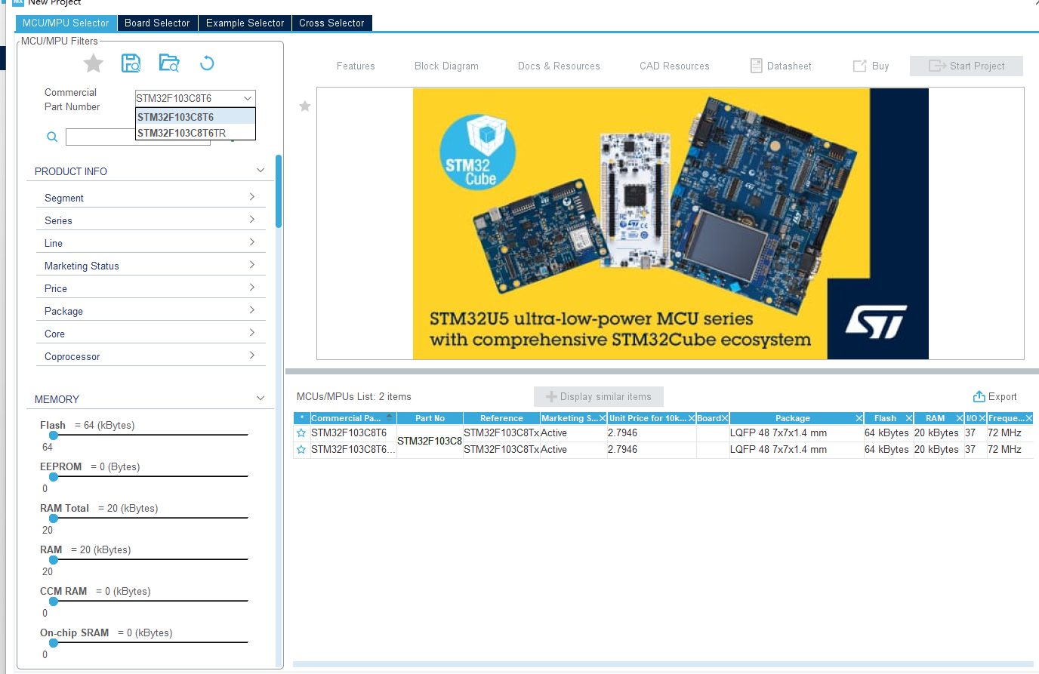Click the EEPROM slider handle
This screenshot has height=674, width=1039.
[54, 477]
